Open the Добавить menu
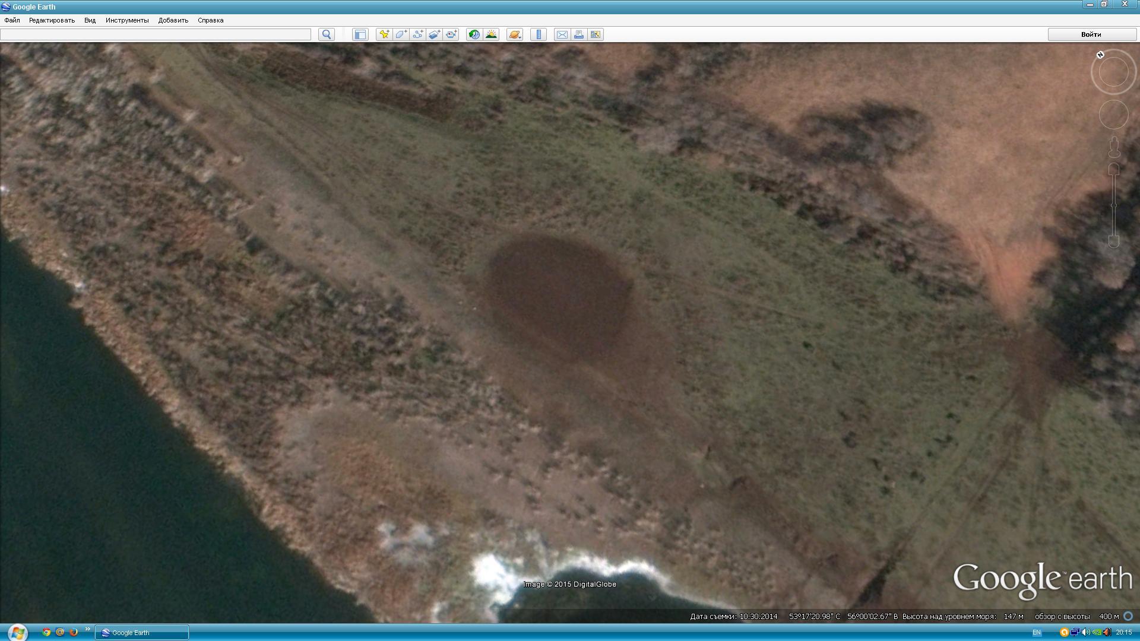This screenshot has width=1140, height=641. (173, 20)
